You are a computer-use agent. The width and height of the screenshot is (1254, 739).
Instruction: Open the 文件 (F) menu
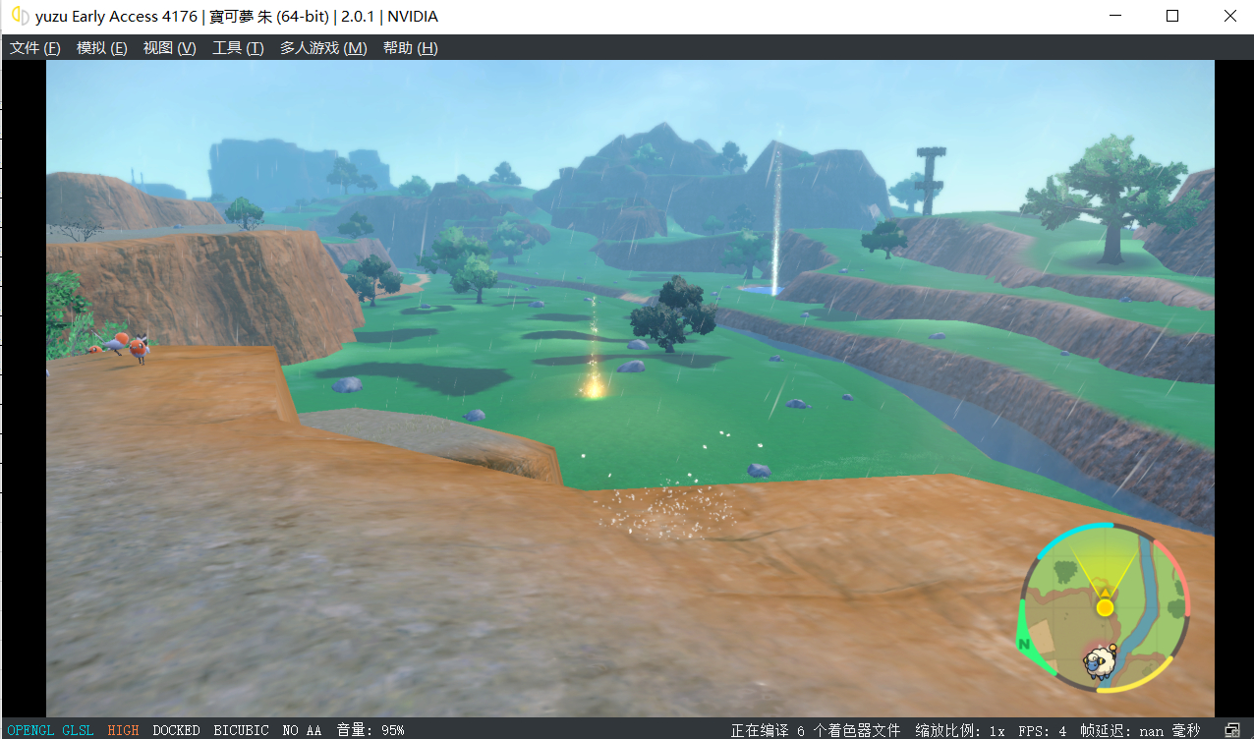(34, 47)
